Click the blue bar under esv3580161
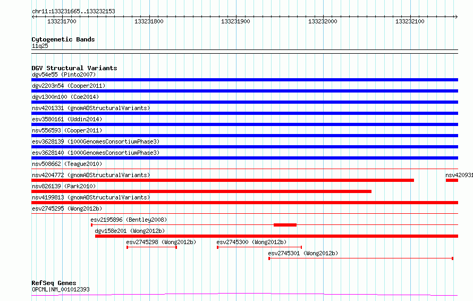Image resolution: width=473 pixels, height=301 pixels. point(244,124)
